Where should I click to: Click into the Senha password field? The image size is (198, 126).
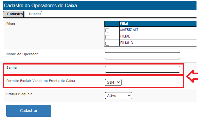tap(142, 69)
